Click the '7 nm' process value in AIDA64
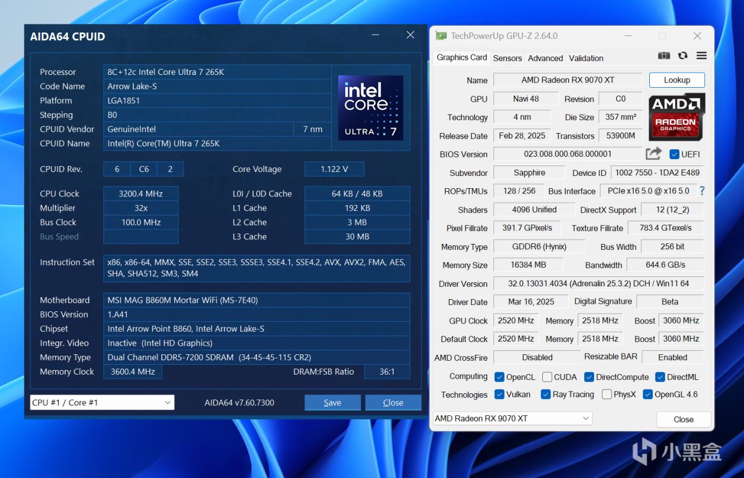Screen dimensions: 744x478 [313, 129]
